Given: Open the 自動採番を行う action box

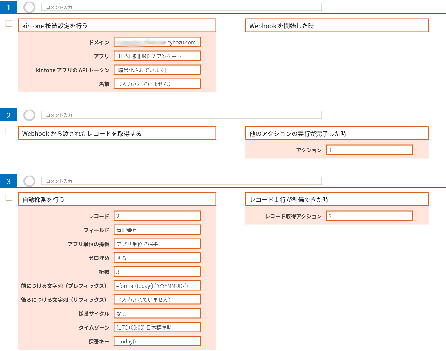Looking at the screenshot, I should tap(117, 199).
